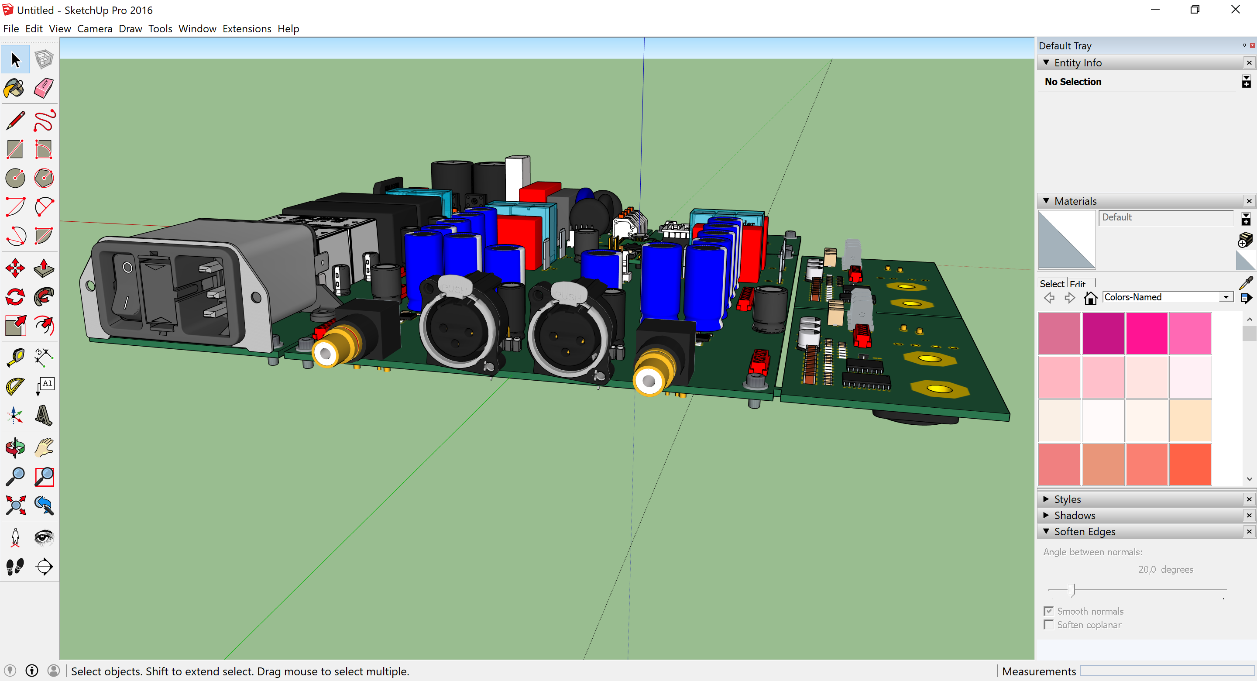Activate the Tape Measure tool

point(15,358)
